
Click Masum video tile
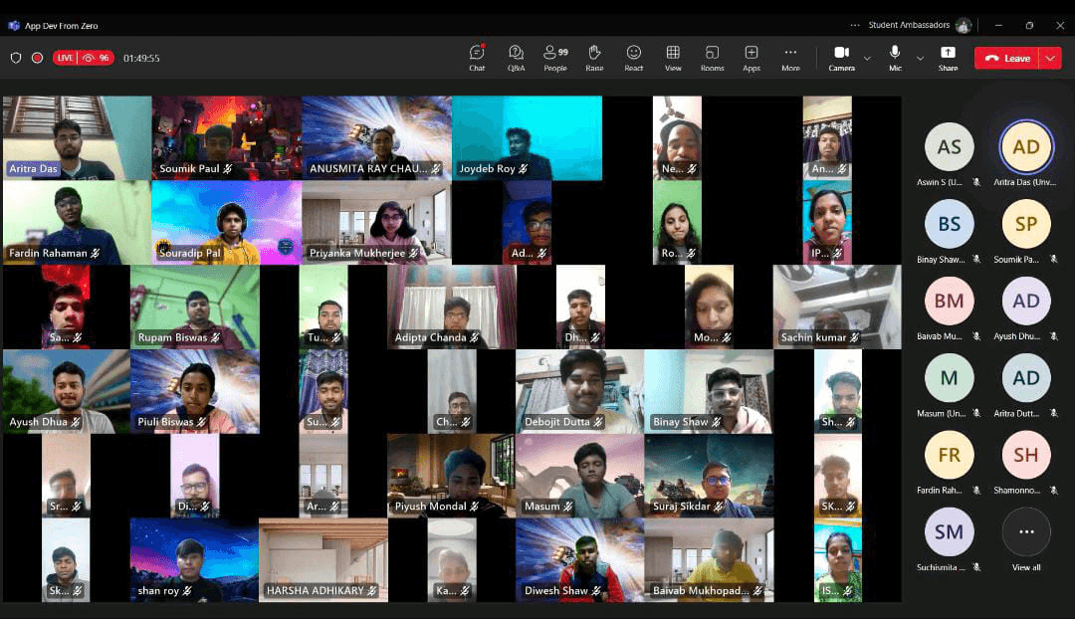(580, 476)
